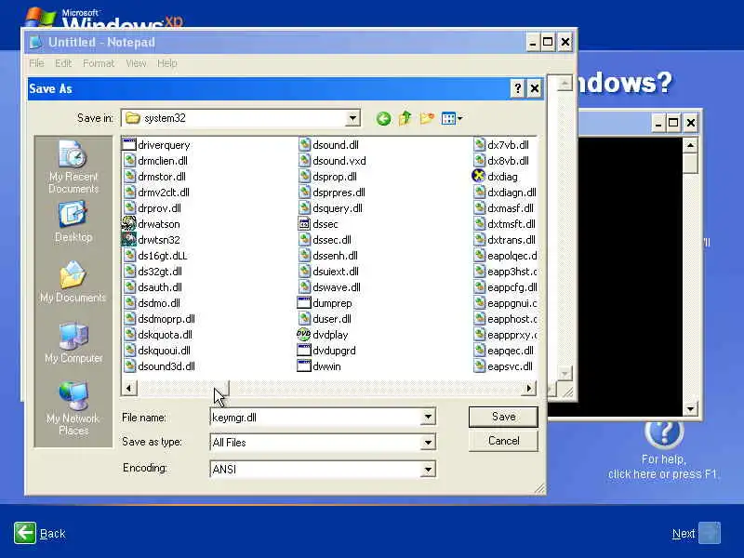This screenshot has height=558, width=744.
Task: Jump to Desktop in places bar
Action: (73, 221)
